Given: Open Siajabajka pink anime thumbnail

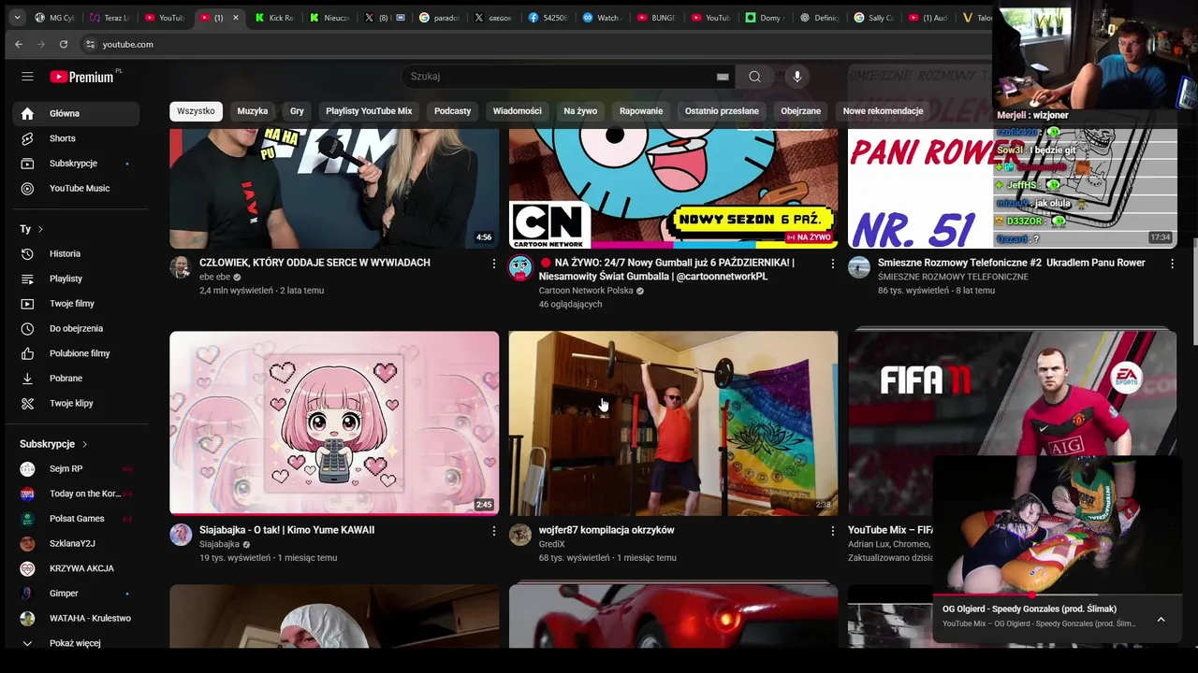Looking at the screenshot, I should (334, 422).
